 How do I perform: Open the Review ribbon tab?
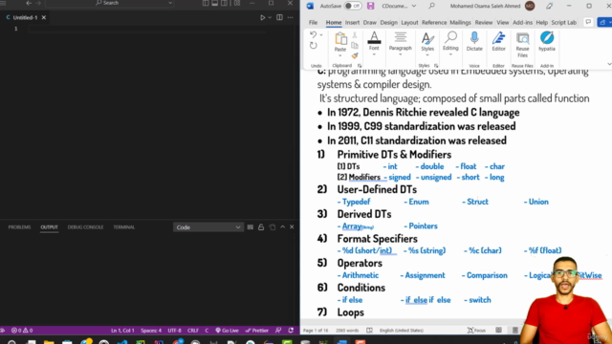click(x=484, y=23)
